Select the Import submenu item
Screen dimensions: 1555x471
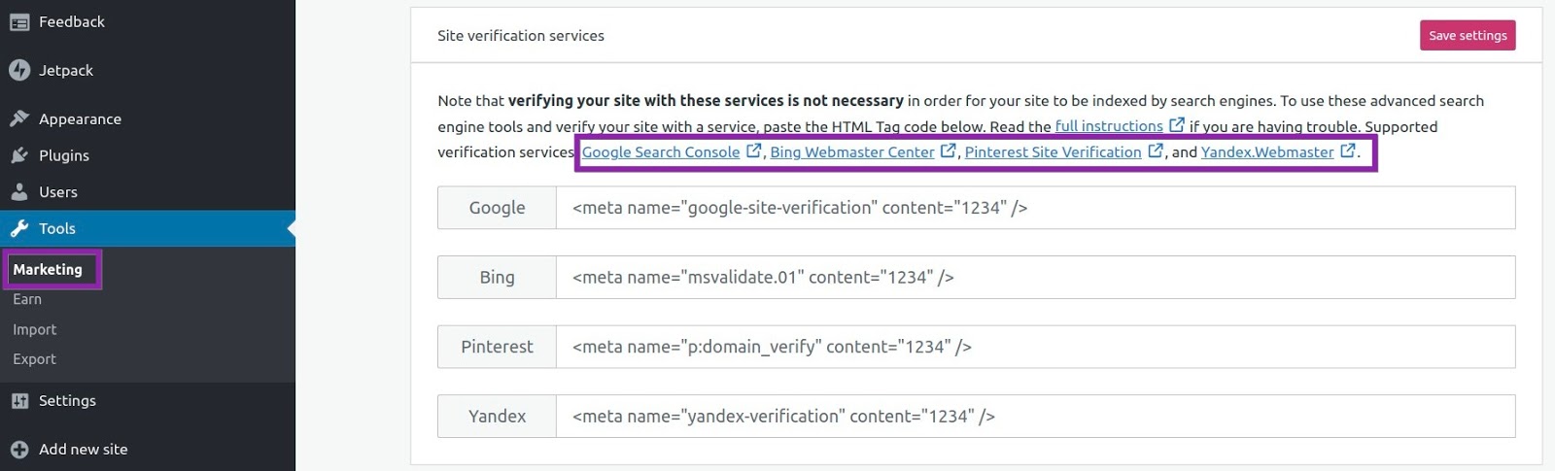(x=35, y=329)
